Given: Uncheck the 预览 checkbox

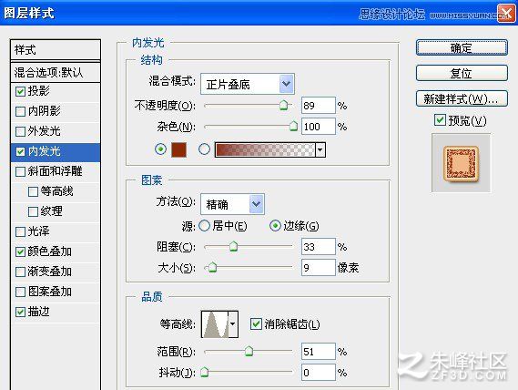Looking at the screenshot, I should tap(440, 120).
